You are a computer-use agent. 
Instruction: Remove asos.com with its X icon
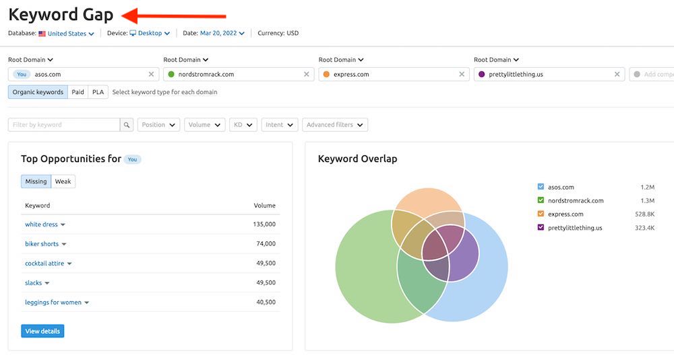151,75
